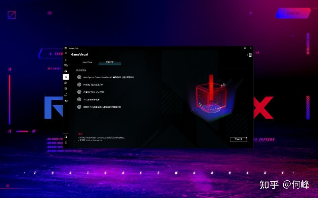318x198 pixels.
Task: Click check mark beside factory default calibration file
Action: coord(79,85)
